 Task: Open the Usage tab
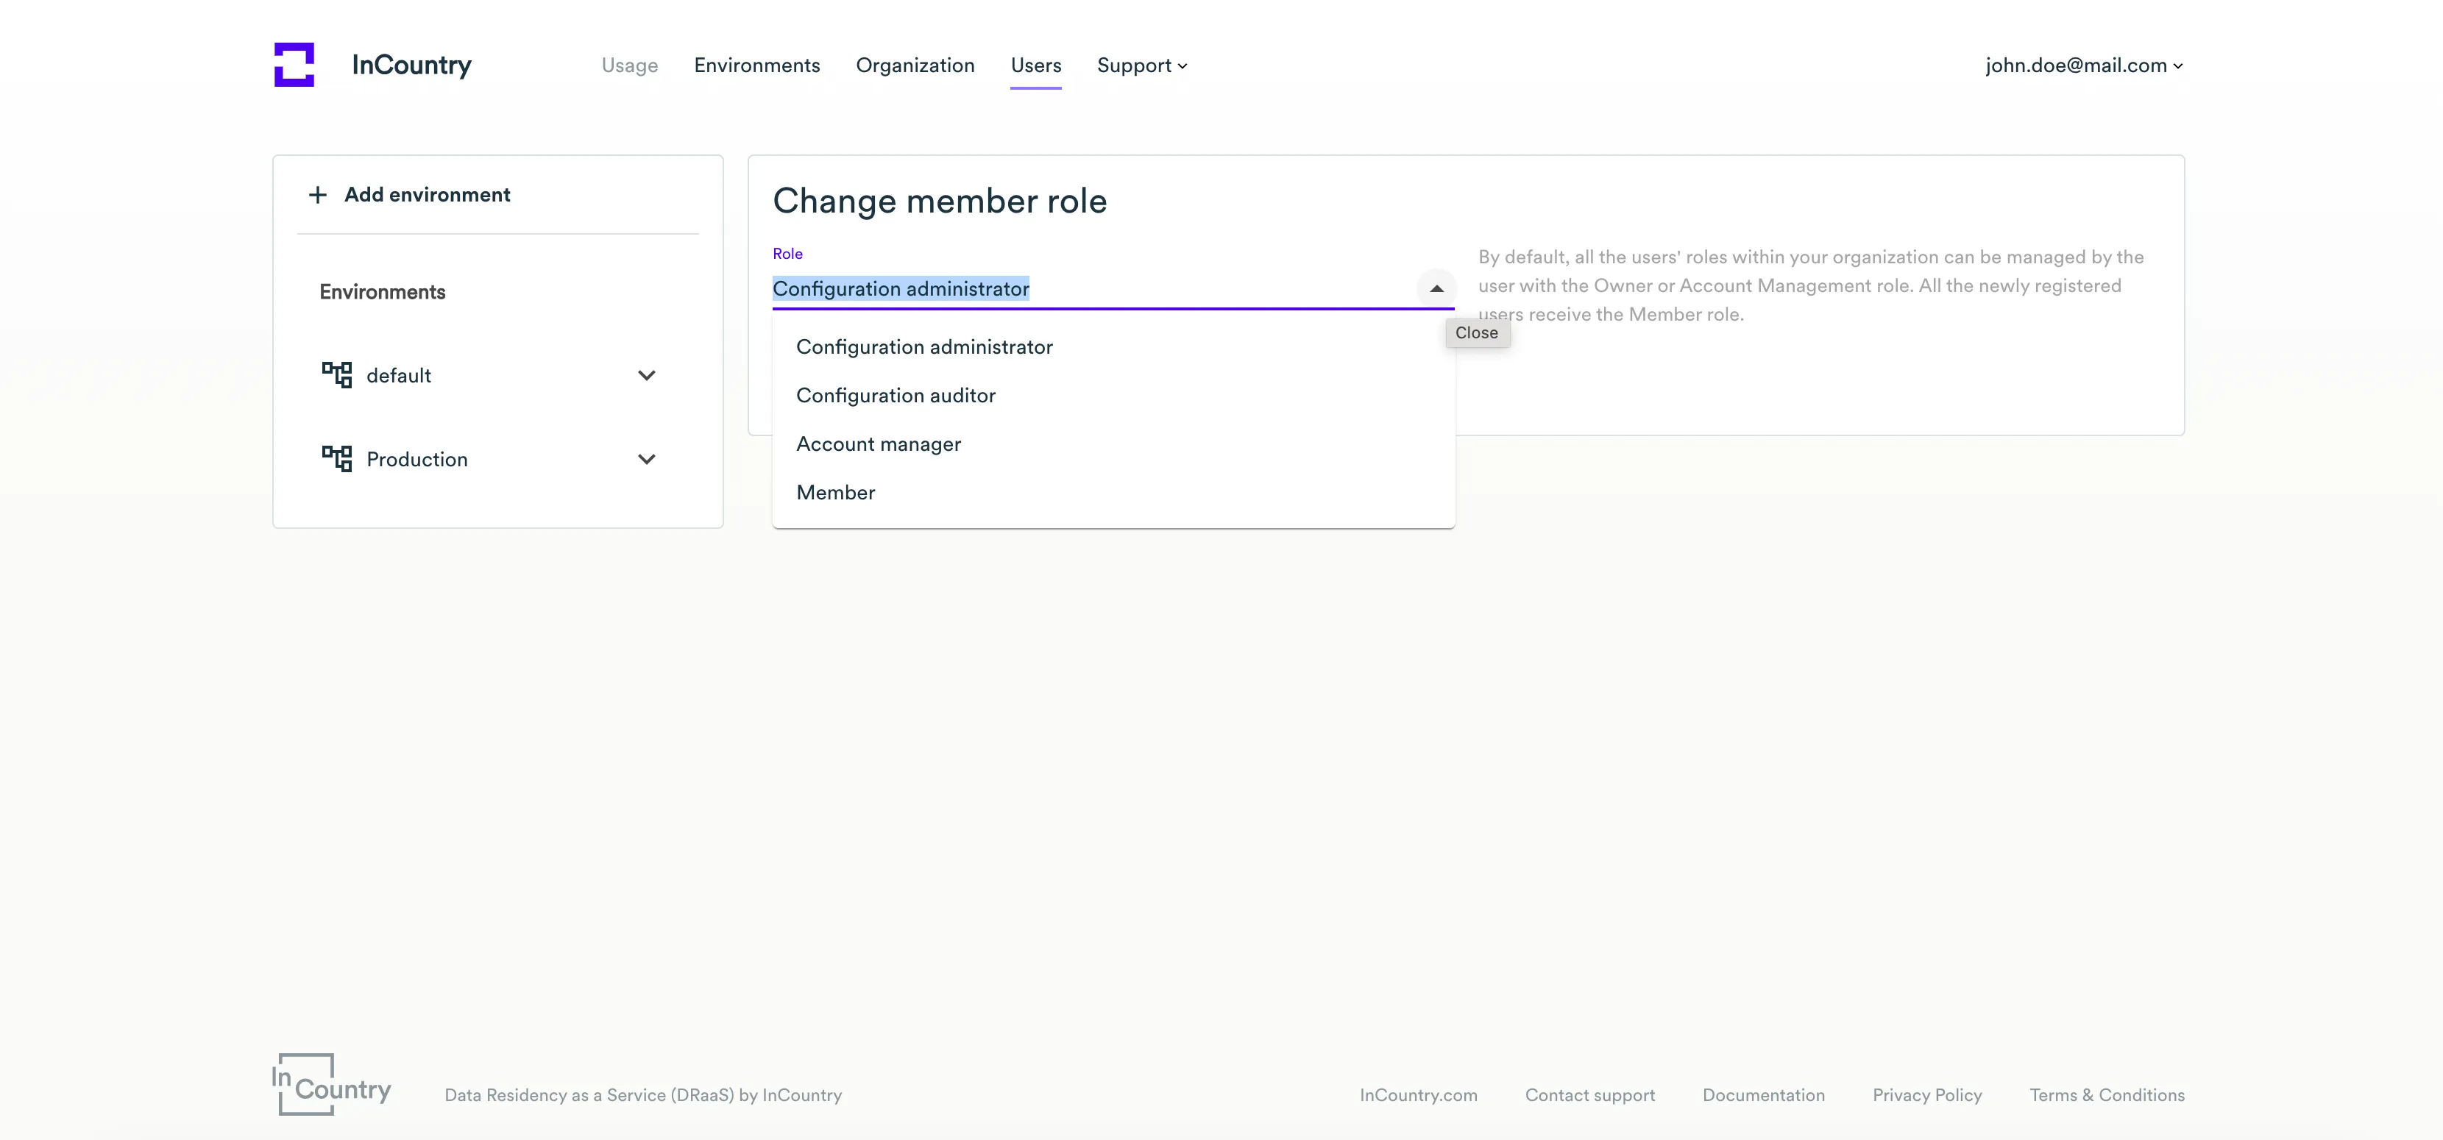(x=628, y=65)
